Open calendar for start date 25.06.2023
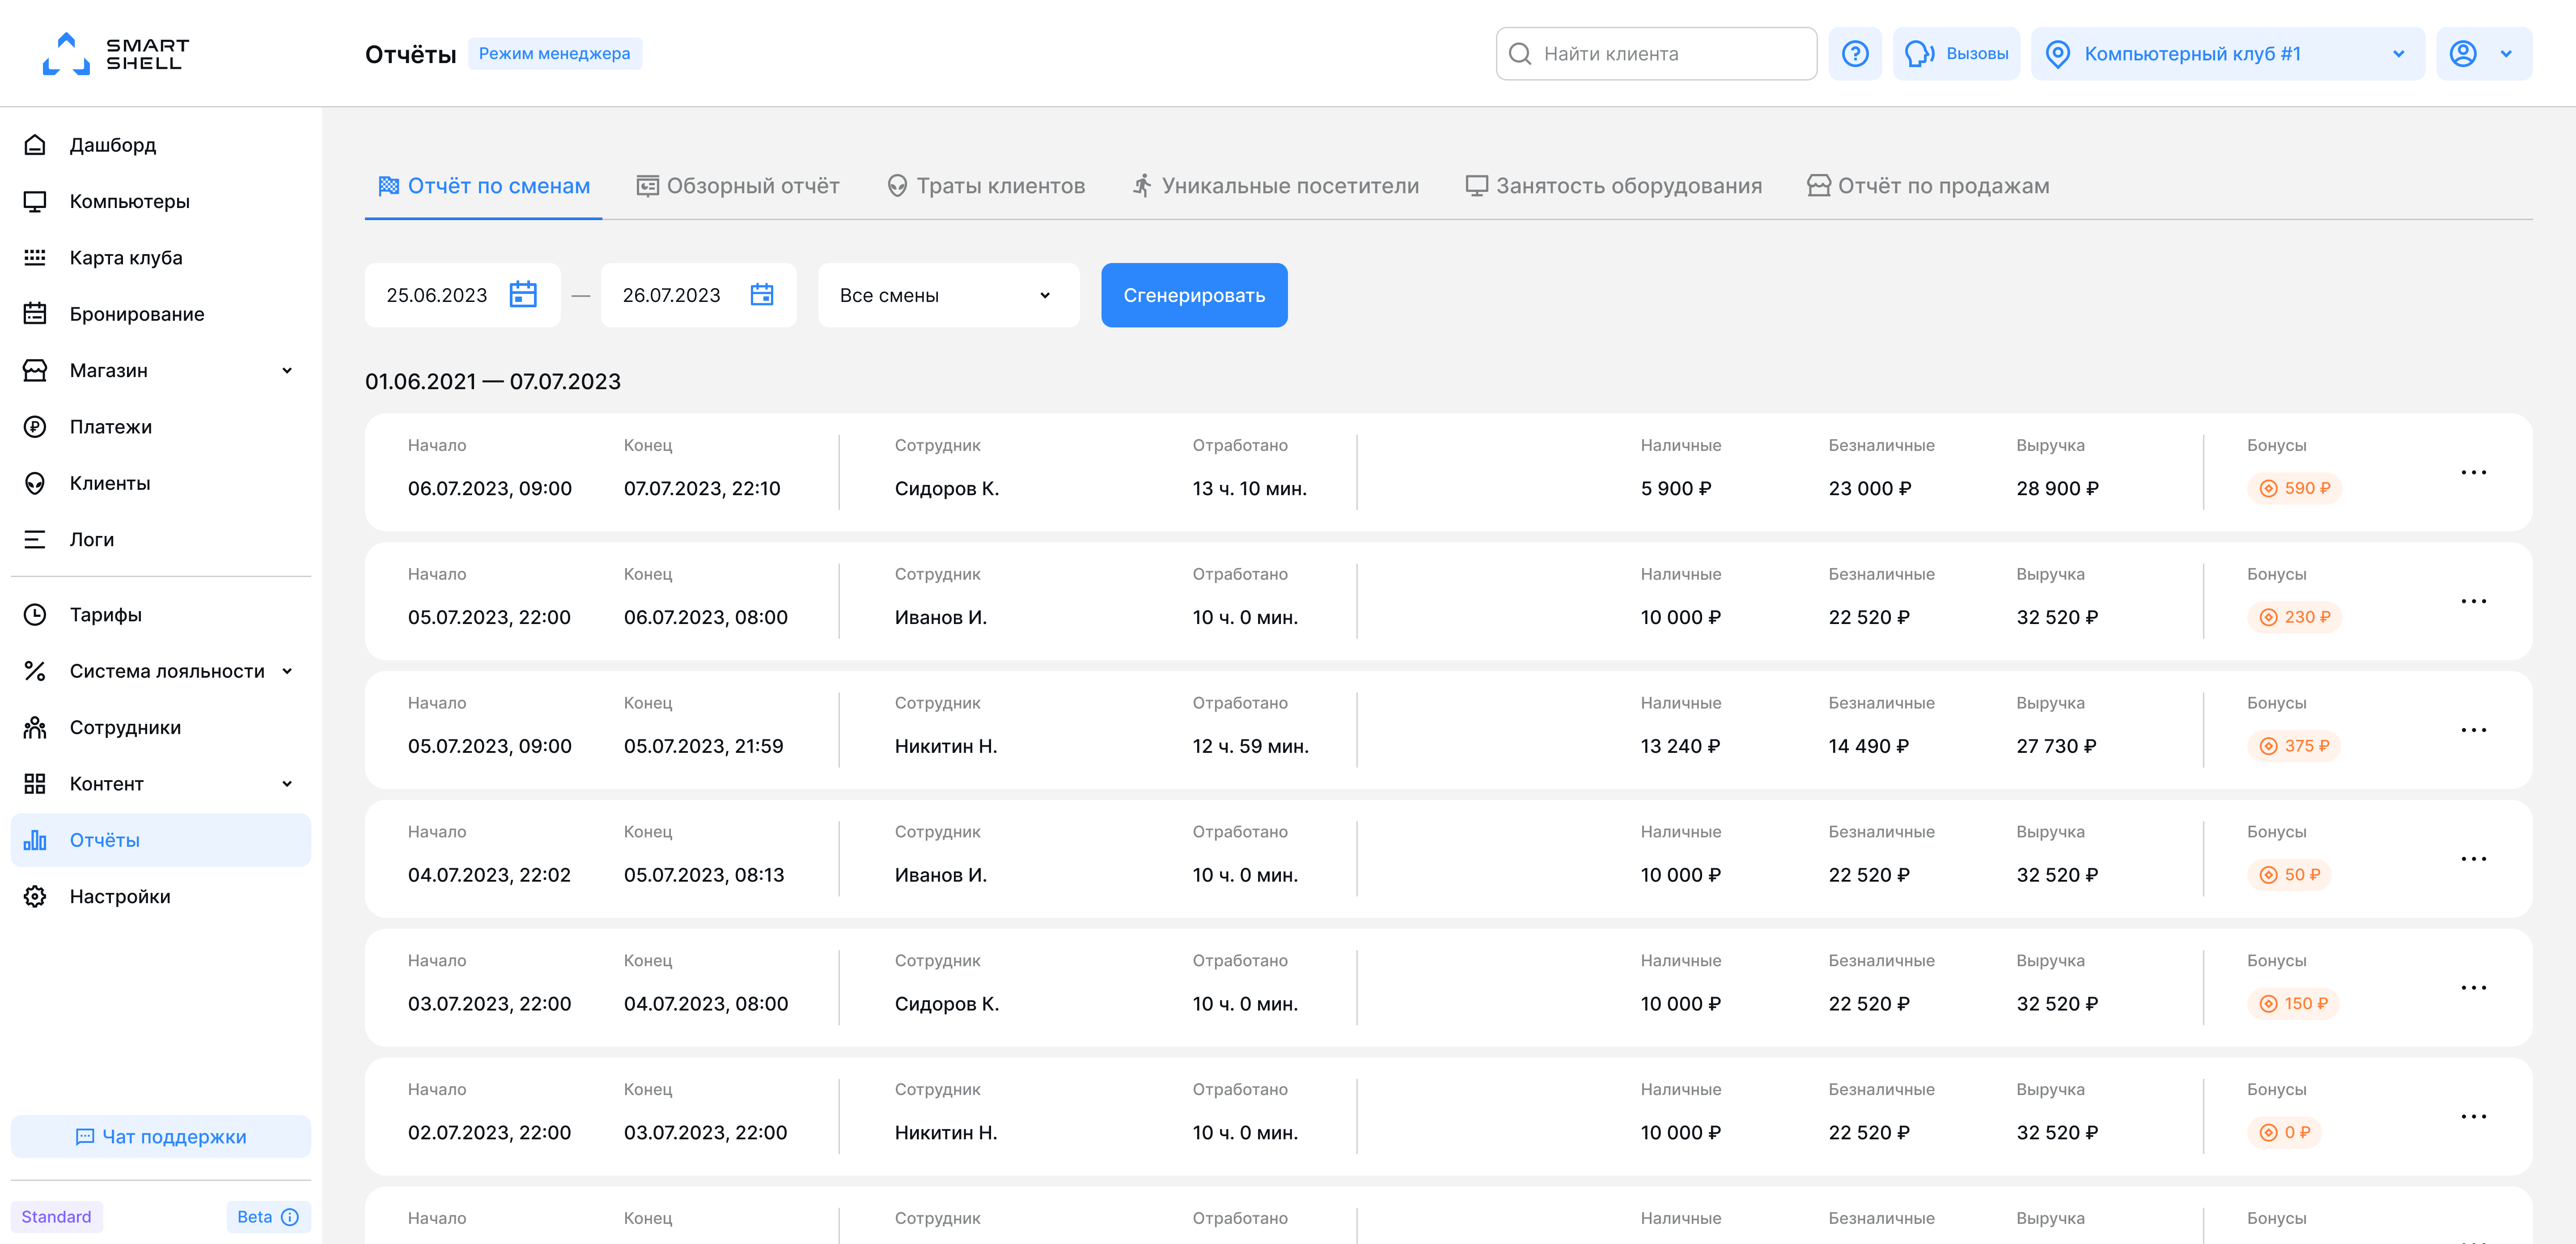 coord(523,295)
